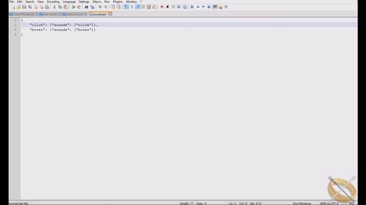
Task: Close the sounds.json tab
Action: click(109, 14)
